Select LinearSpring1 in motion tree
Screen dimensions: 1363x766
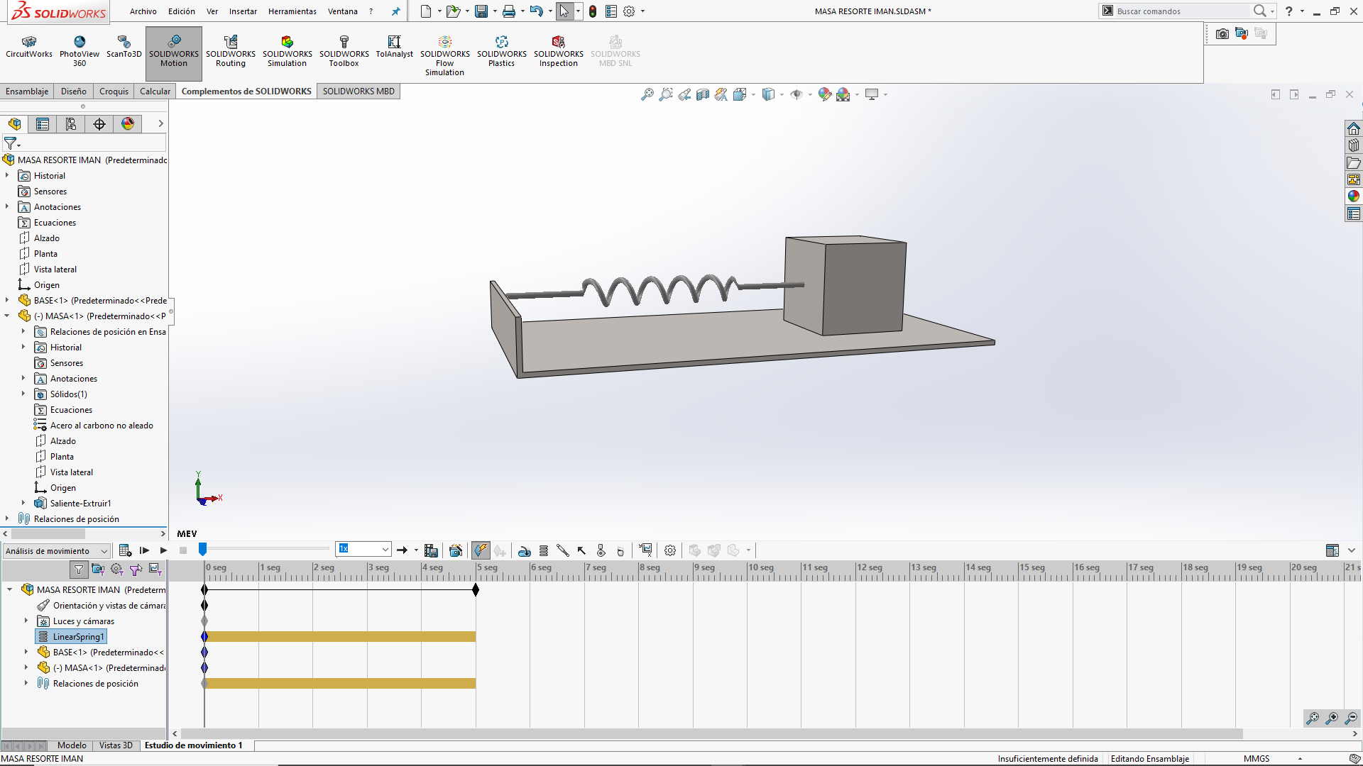pyautogui.click(x=78, y=637)
